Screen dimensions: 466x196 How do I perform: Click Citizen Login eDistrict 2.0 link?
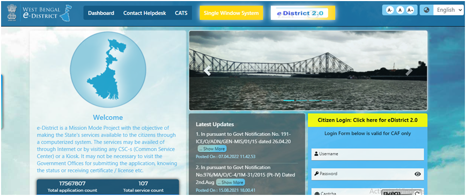click(368, 120)
